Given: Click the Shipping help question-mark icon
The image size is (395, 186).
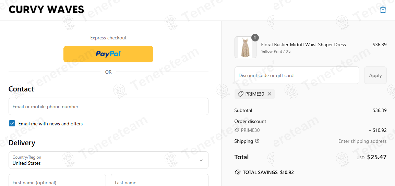Looking at the screenshot, I should pyautogui.click(x=257, y=141).
